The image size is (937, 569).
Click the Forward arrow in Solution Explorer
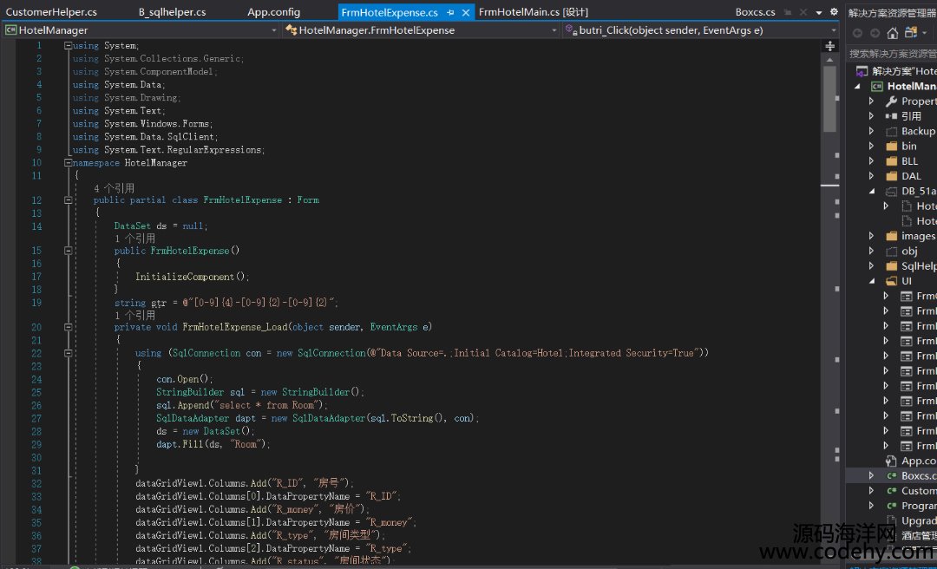pos(875,33)
